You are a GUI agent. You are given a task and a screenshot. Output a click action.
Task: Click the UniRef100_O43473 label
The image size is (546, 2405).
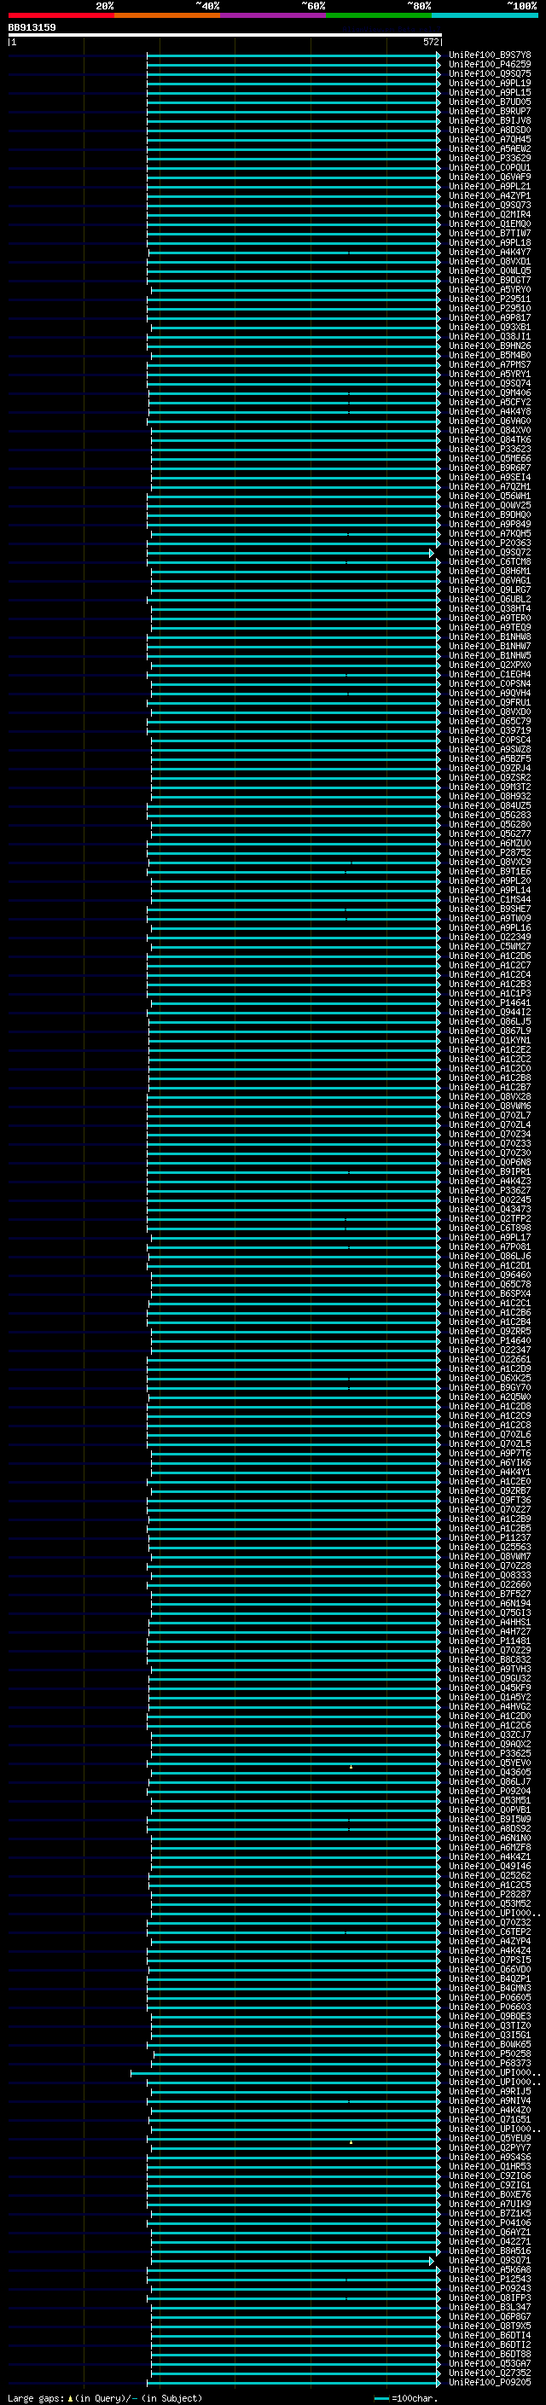click(490, 1210)
